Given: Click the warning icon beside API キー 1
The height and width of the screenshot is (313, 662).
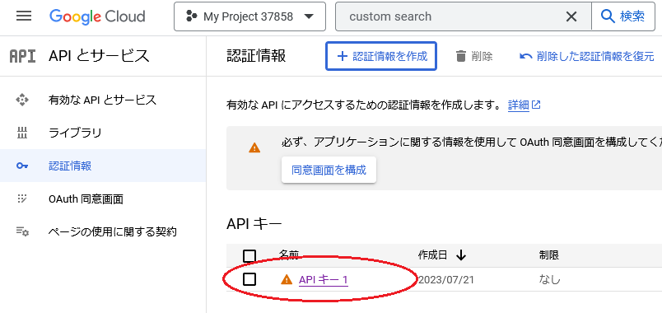Looking at the screenshot, I should pyautogui.click(x=287, y=279).
